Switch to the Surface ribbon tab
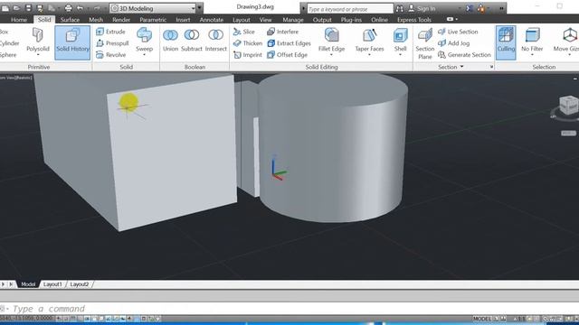The width and height of the screenshot is (579, 325). coord(70,20)
